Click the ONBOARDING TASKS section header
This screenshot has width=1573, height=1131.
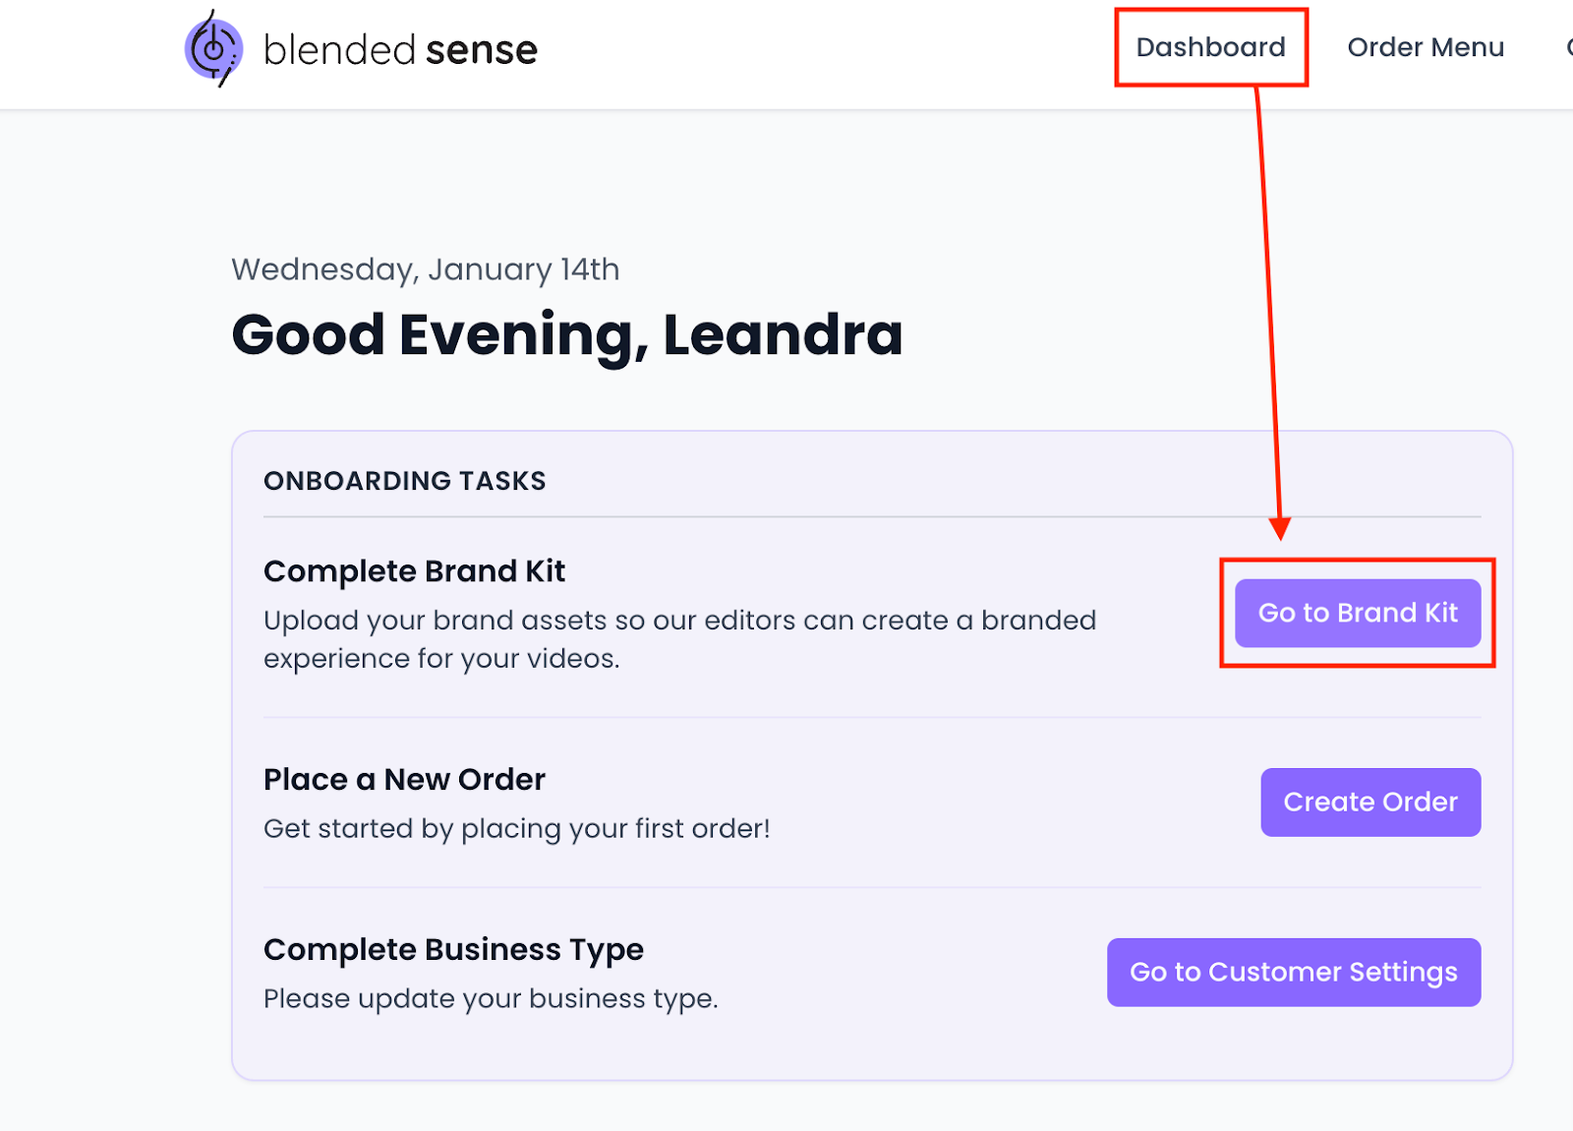click(x=404, y=481)
